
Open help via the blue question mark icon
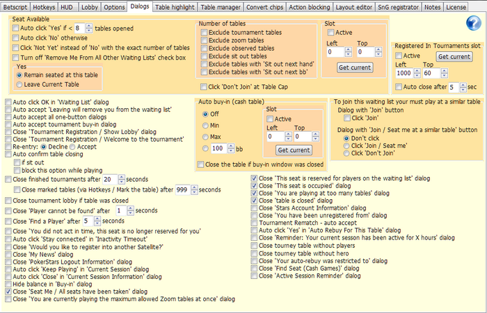click(x=473, y=24)
